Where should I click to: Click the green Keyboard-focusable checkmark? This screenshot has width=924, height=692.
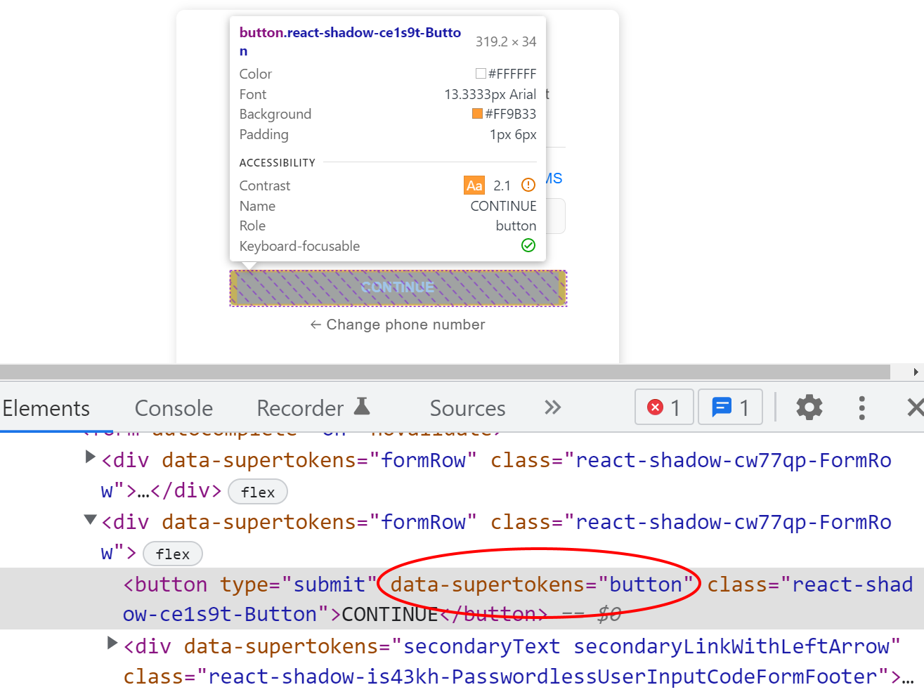coord(528,245)
